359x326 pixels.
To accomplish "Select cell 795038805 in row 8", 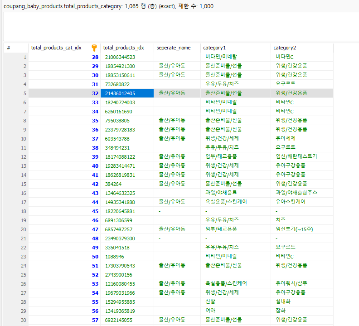I will pyautogui.click(x=127, y=121).
